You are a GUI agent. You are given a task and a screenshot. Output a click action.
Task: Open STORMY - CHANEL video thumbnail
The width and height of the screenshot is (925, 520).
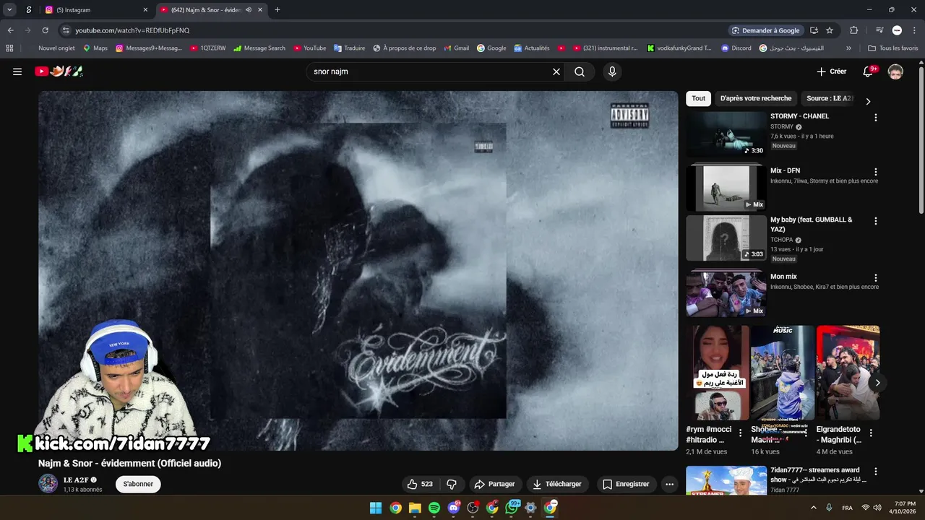point(726,134)
